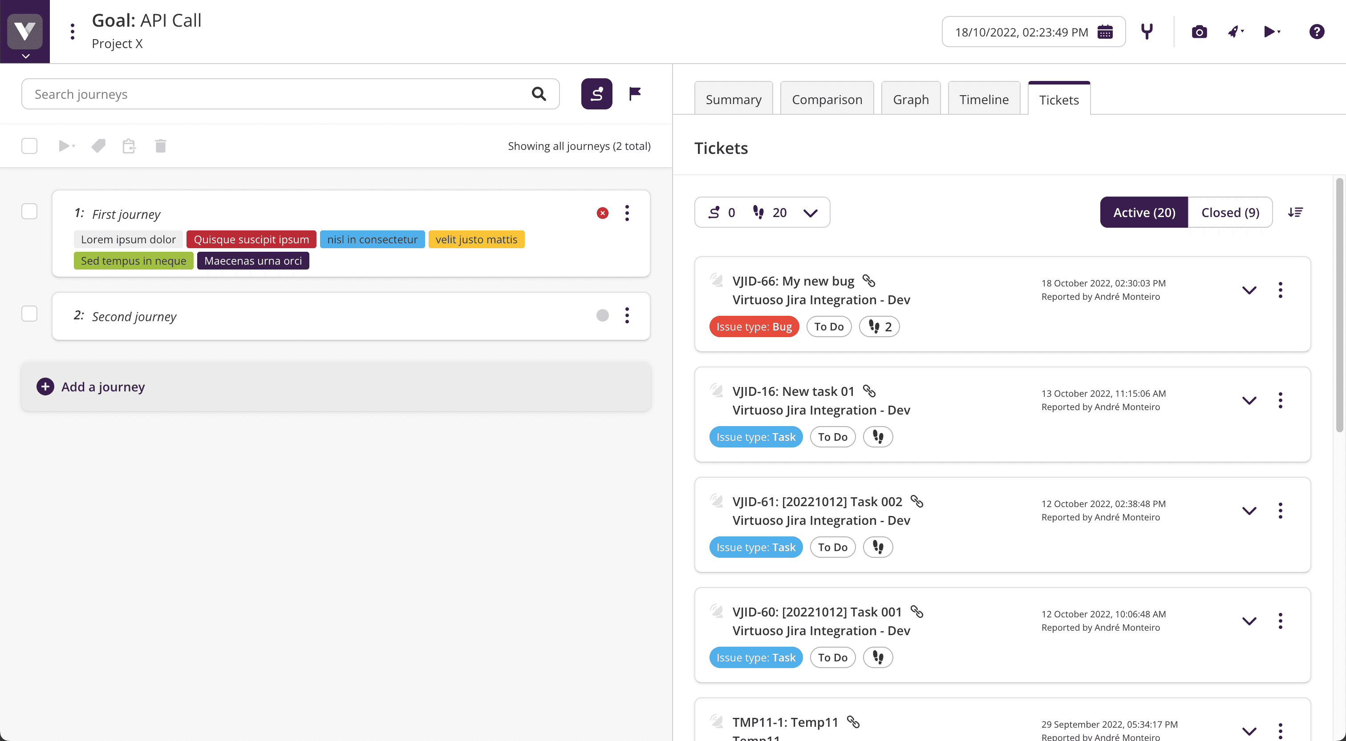This screenshot has width=1346, height=741.
Task: Switch to the Timeline tab
Action: pyautogui.click(x=983, y=99)
